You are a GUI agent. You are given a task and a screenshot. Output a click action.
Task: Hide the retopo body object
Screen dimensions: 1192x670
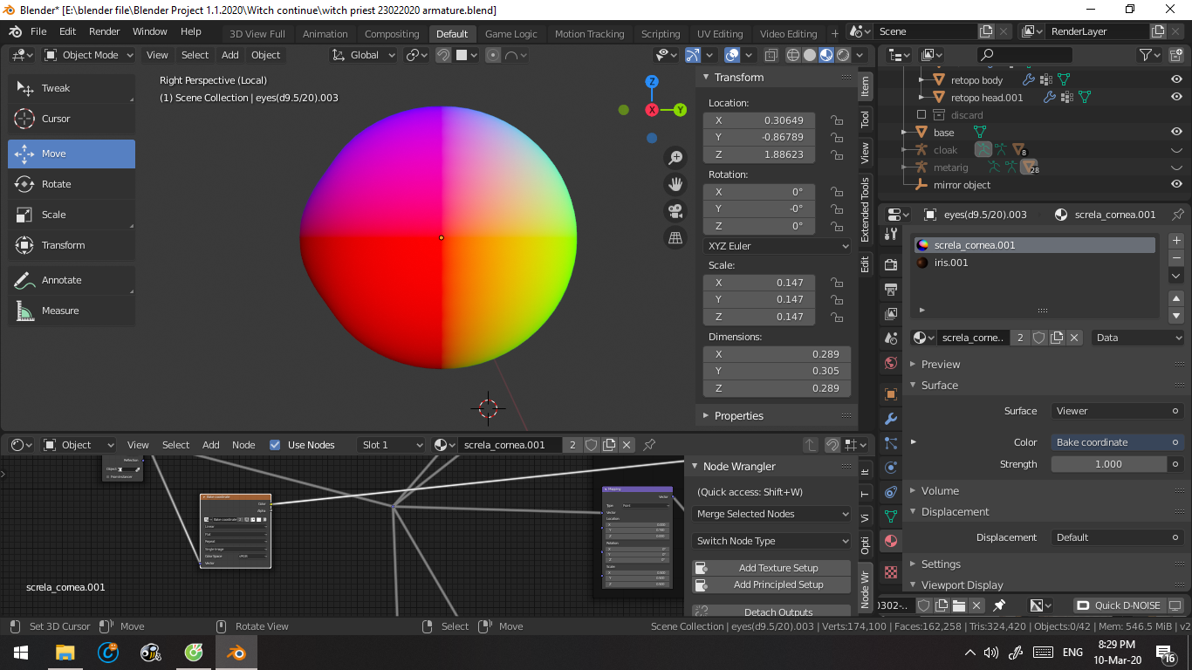tap(1177, 79)
